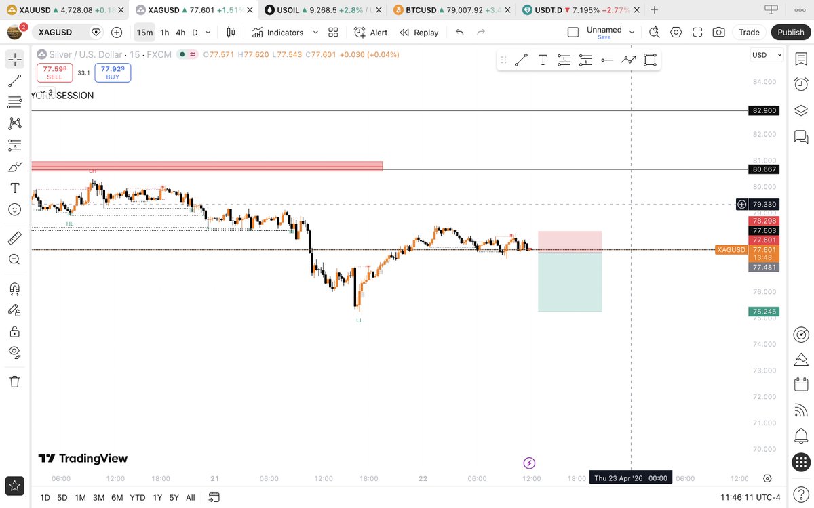Expand the Unnamed layout dropdown arrow
The height and width of the screenshot is (508, 814).
click(x=632, y=33)
